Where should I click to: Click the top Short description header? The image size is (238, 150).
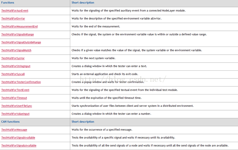pos(83,2)
